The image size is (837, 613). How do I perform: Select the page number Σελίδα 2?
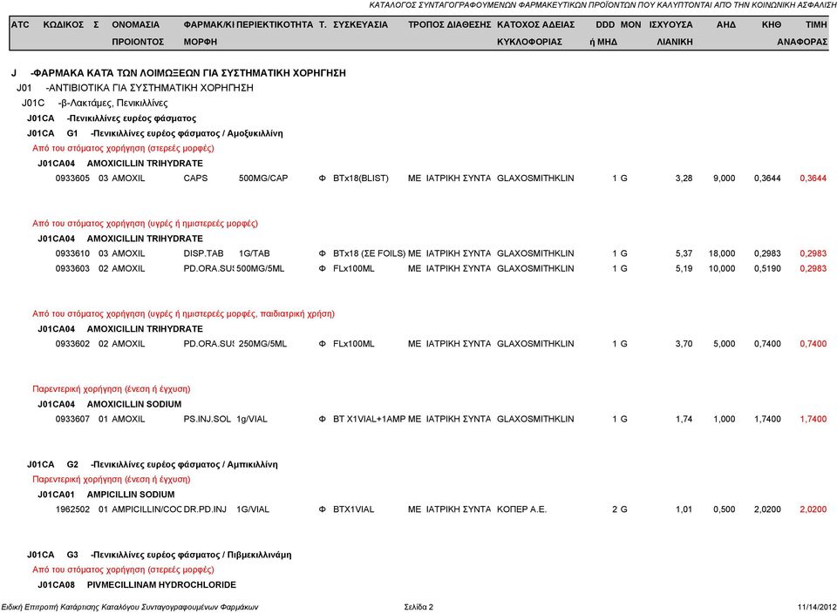[418, 607]
